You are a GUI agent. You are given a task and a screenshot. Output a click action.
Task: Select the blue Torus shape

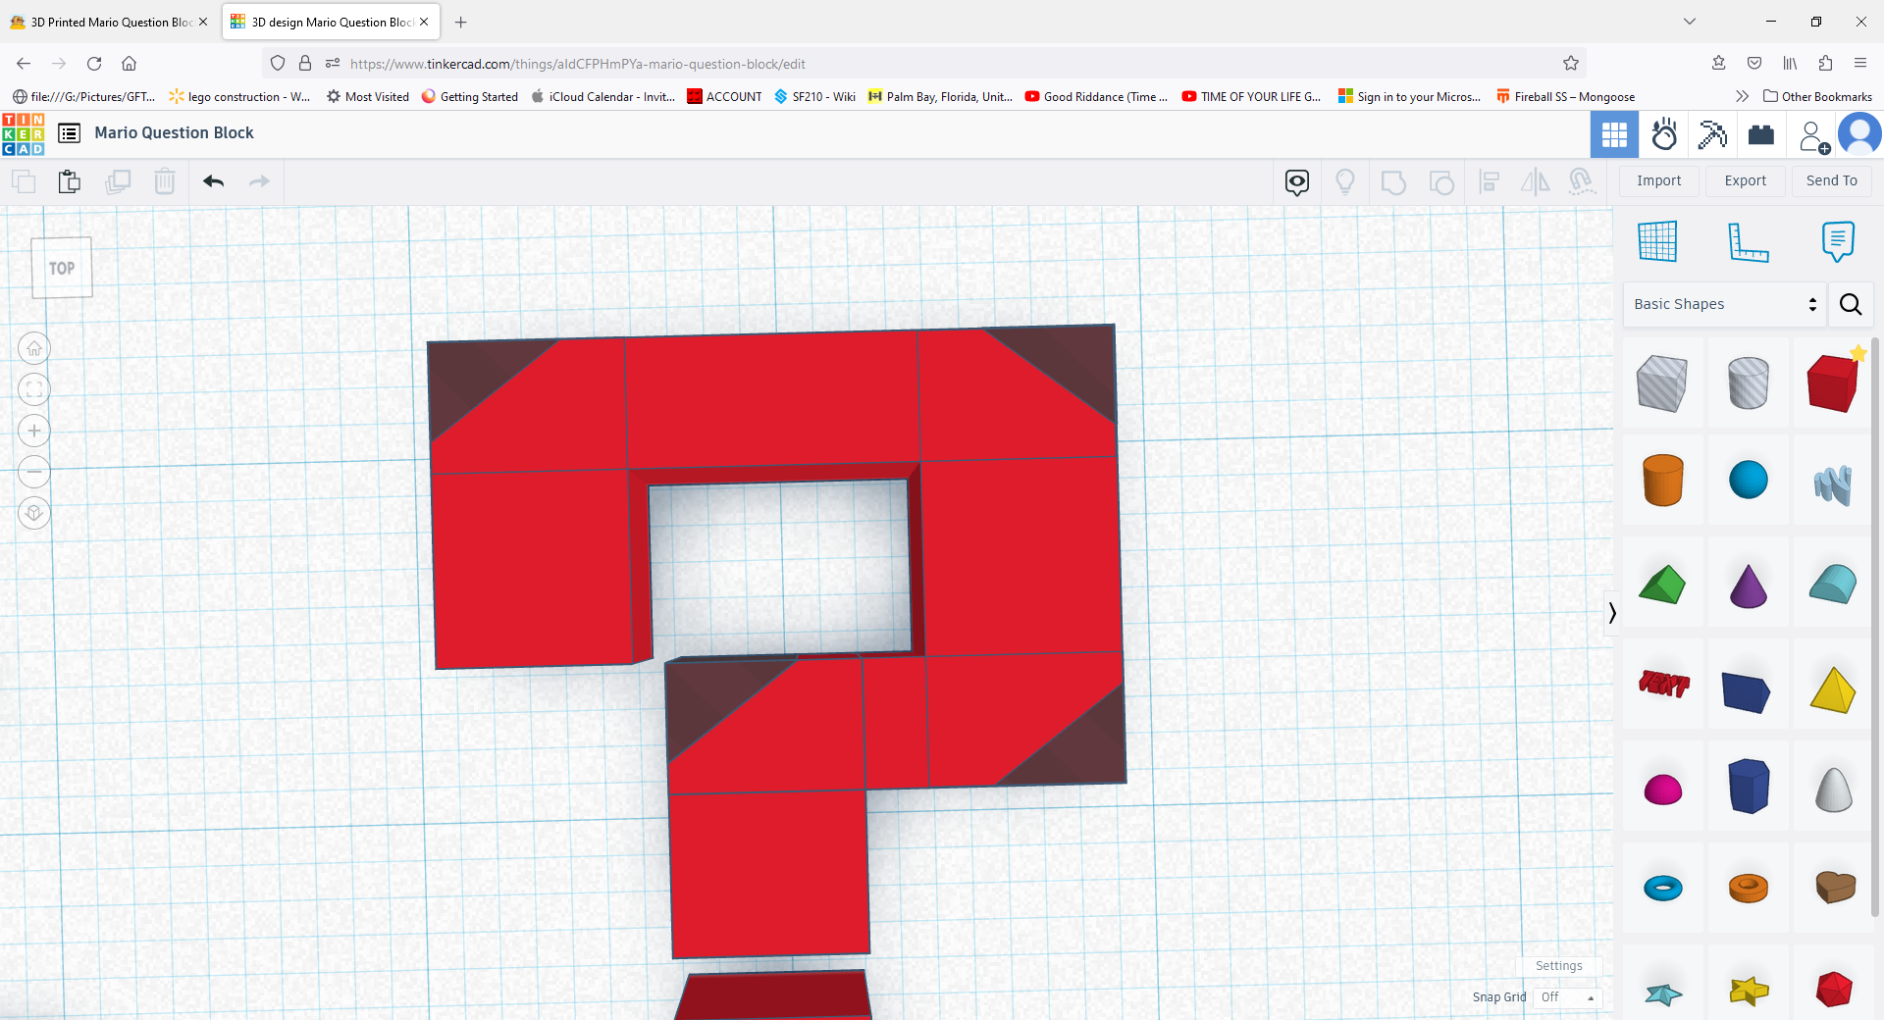[1662, 889]
